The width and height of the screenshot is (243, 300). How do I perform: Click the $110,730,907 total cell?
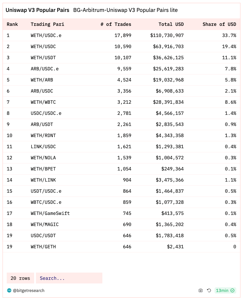pyautogui.click(x=167, y=35)
